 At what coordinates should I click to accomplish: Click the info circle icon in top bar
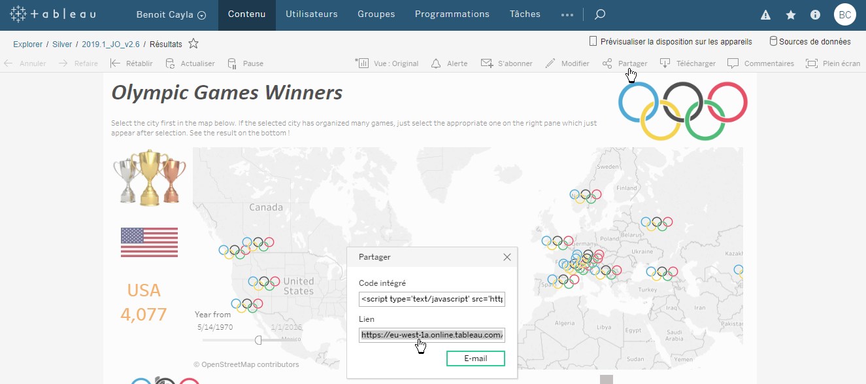815,14
